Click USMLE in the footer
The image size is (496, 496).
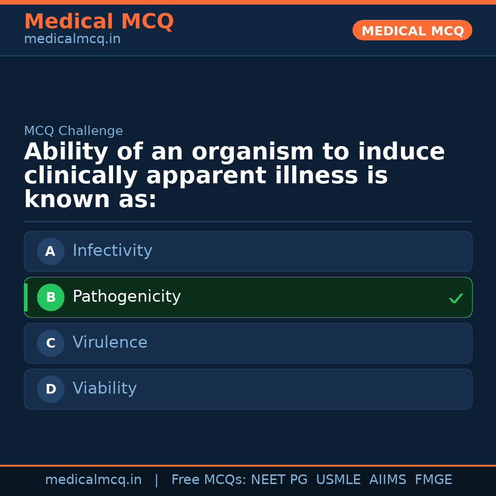[338, 480]
